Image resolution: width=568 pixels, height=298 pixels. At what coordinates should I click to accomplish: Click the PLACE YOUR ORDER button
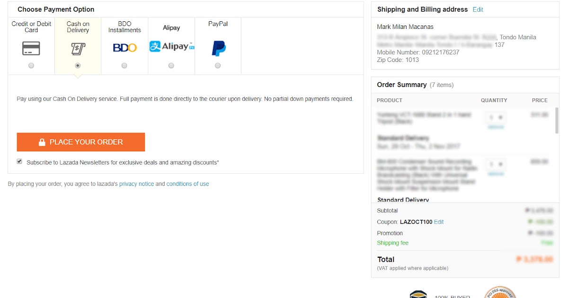pyautogui.click(x=81, y=142)
